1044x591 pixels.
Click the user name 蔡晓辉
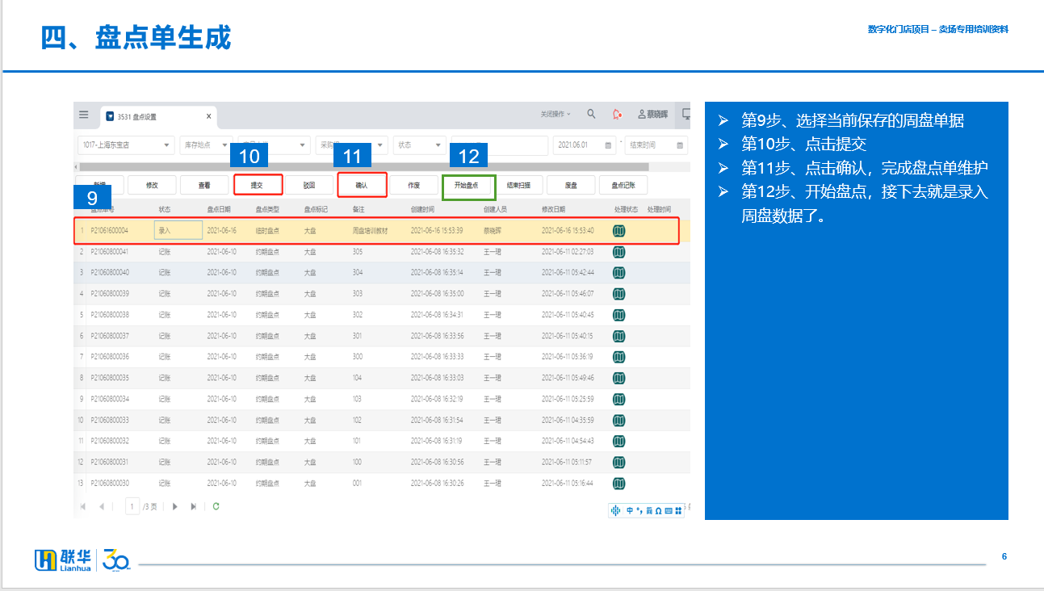(x=657, y=115)
